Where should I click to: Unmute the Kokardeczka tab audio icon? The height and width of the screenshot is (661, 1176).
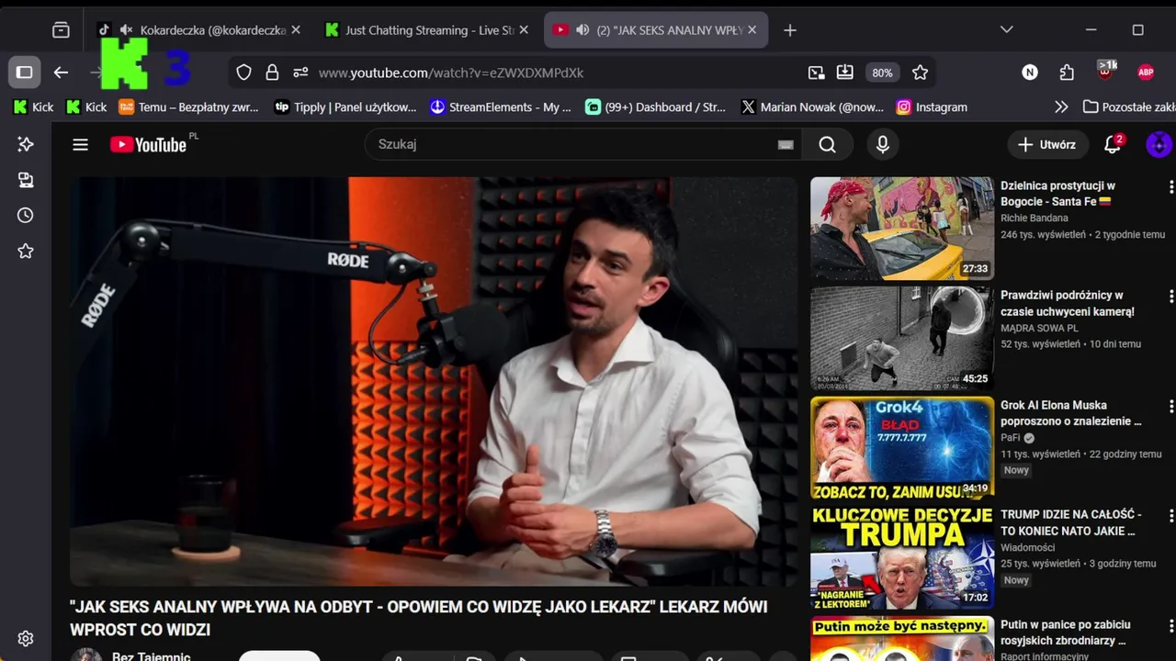(x=127, y=30)
